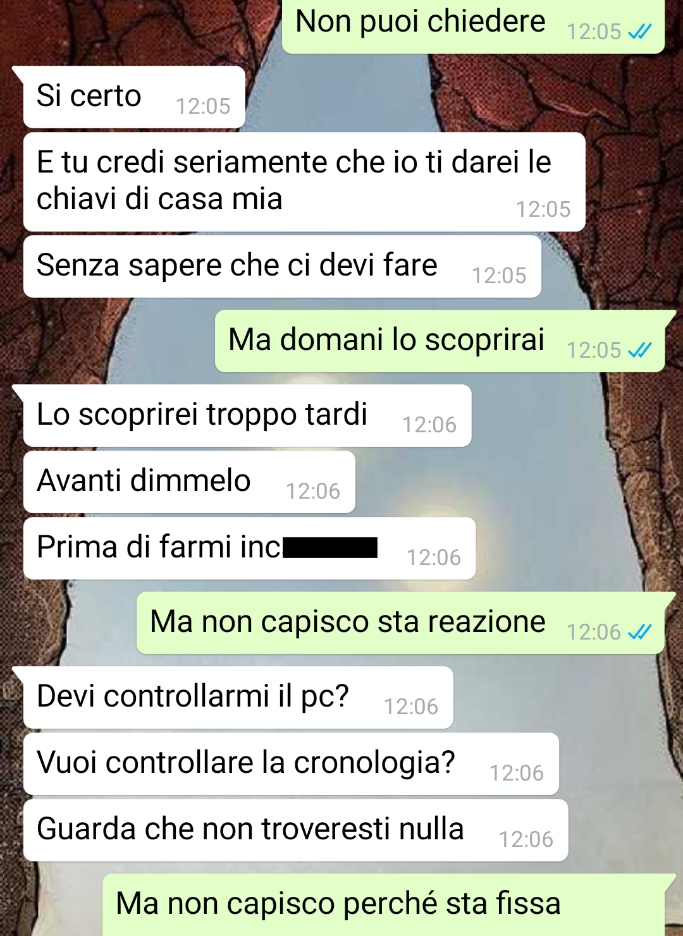This screenshot has width=683, height=936.
Task: Select the 'Prima di farmi inc' bubble
Action: tap(249, 548)
